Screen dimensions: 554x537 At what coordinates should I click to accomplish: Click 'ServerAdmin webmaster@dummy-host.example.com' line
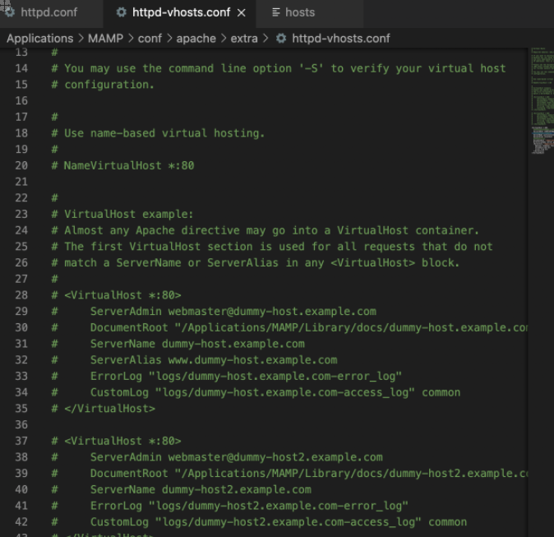pos(214,312)
